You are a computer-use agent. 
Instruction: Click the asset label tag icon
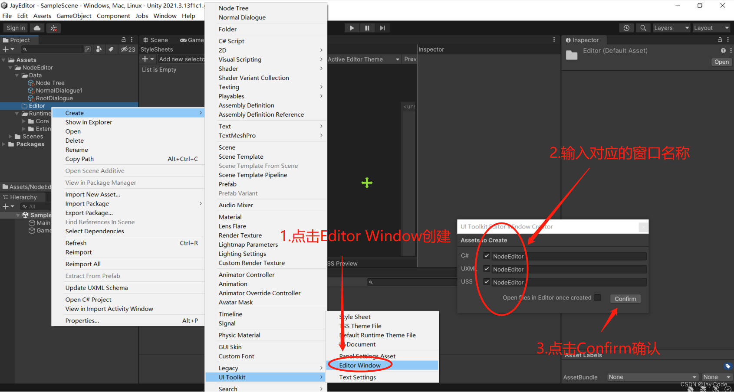(728, 366)
